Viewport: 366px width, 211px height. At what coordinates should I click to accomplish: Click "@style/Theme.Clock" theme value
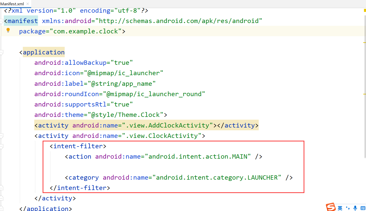126,115
